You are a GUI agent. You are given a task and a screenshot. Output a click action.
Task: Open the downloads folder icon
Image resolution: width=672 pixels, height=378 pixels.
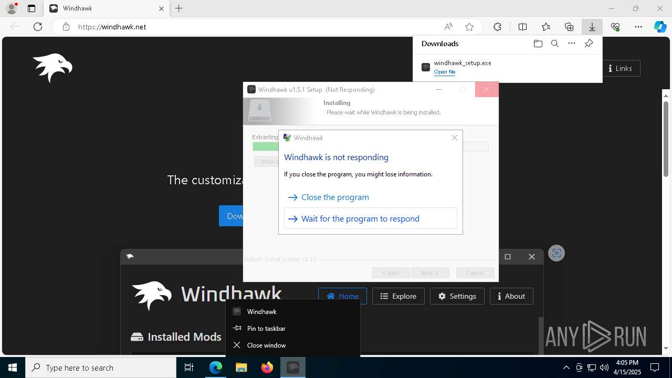click(538, 44)
